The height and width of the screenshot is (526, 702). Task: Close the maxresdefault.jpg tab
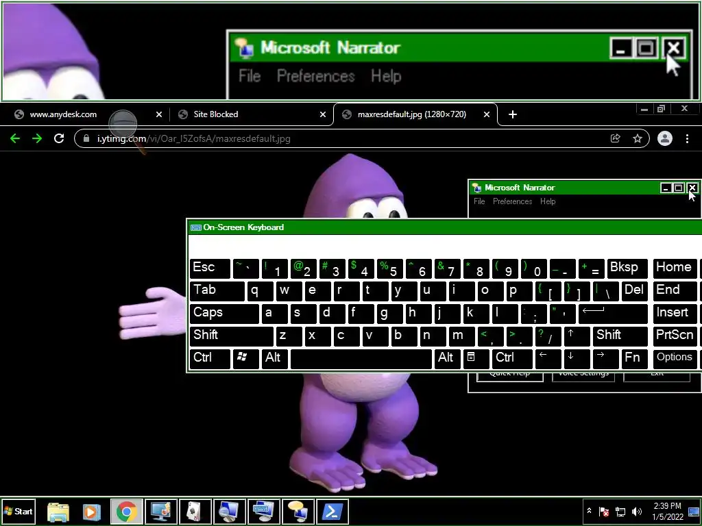click(x=487, y=114)
